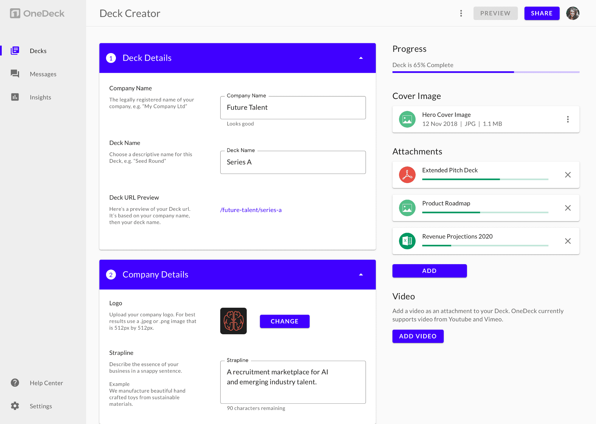Click the 'Revenue Projections 2020' attachment name
This screenshot has width=596, height=424.
457,236
